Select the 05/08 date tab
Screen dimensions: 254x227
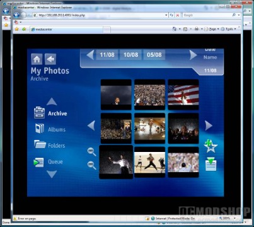(x=154, y=55)
